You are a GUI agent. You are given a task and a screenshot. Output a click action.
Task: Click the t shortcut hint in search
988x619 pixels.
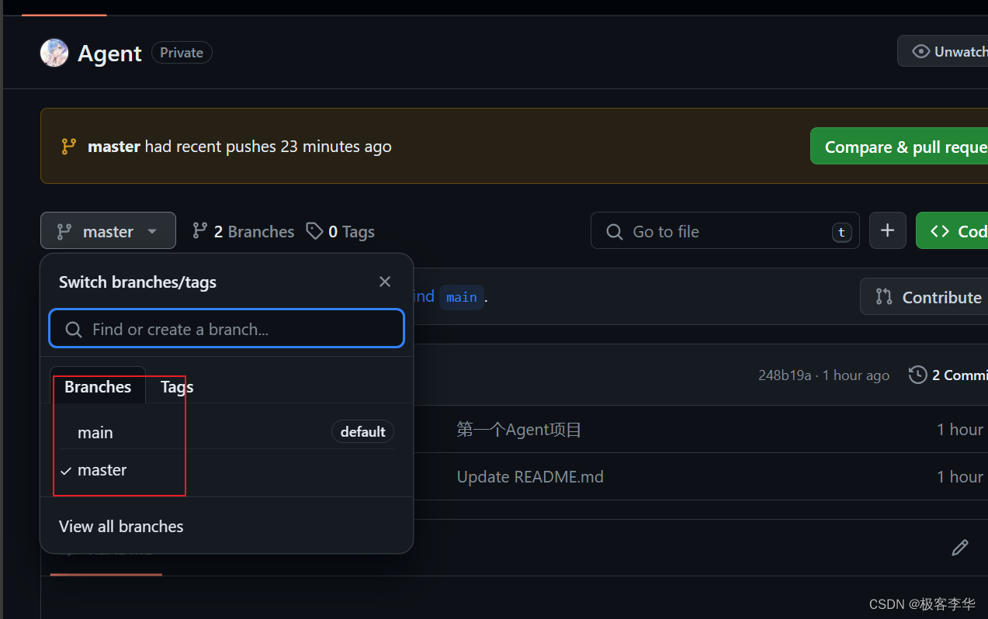(x=841, y=232)
